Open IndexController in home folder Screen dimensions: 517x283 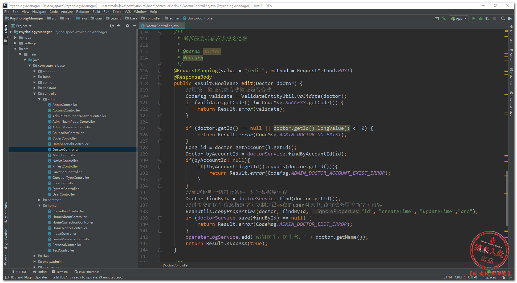tap(64, 234)
